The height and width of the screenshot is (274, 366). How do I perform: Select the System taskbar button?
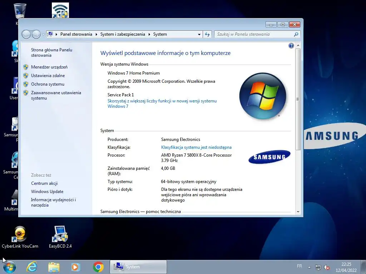click(138, 267)
